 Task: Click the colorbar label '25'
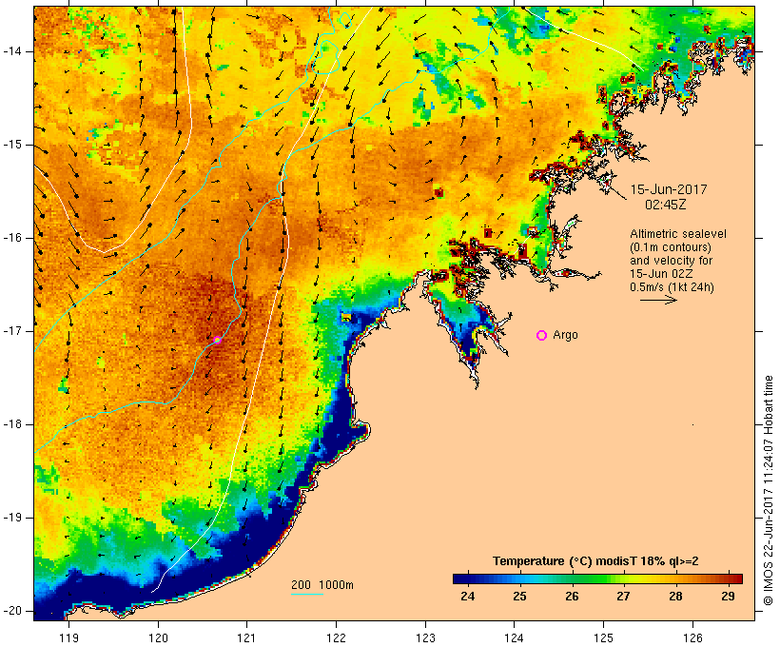pos(519,596)
